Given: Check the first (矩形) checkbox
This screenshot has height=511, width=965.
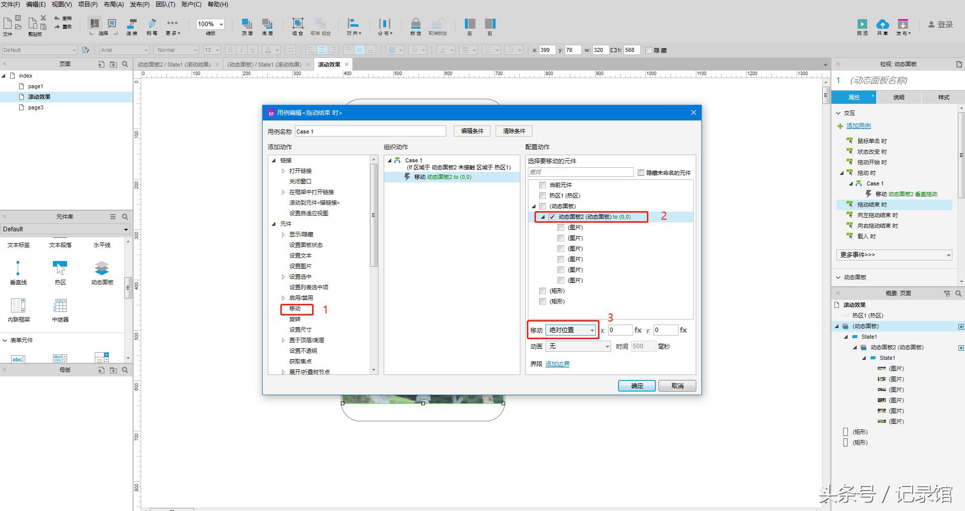Looking at the screenshot, I should click(x=542, y=291).
